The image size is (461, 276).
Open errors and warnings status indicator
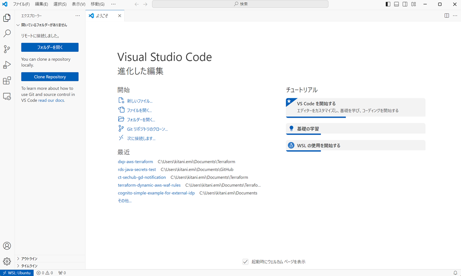(x=45, y=273)
